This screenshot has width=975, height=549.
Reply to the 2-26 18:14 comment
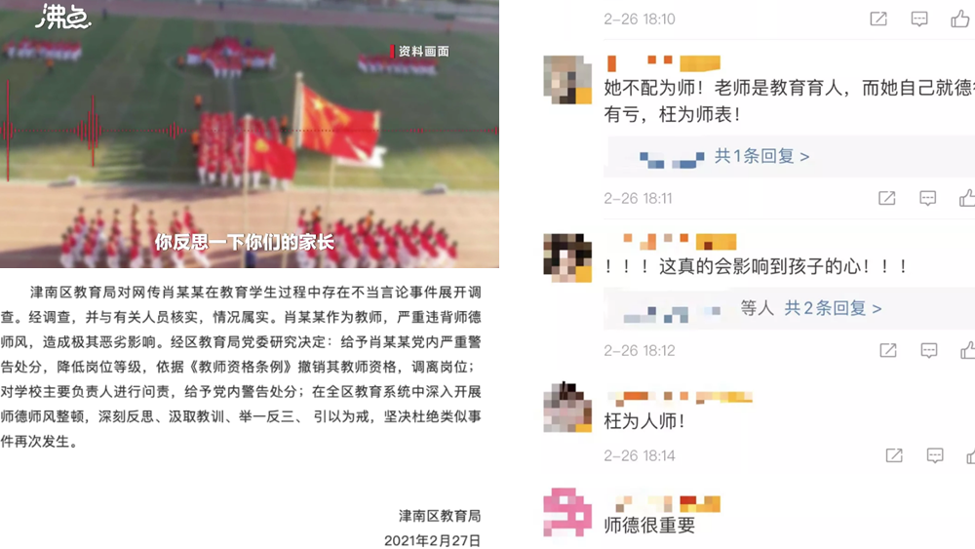click(935, 455)
